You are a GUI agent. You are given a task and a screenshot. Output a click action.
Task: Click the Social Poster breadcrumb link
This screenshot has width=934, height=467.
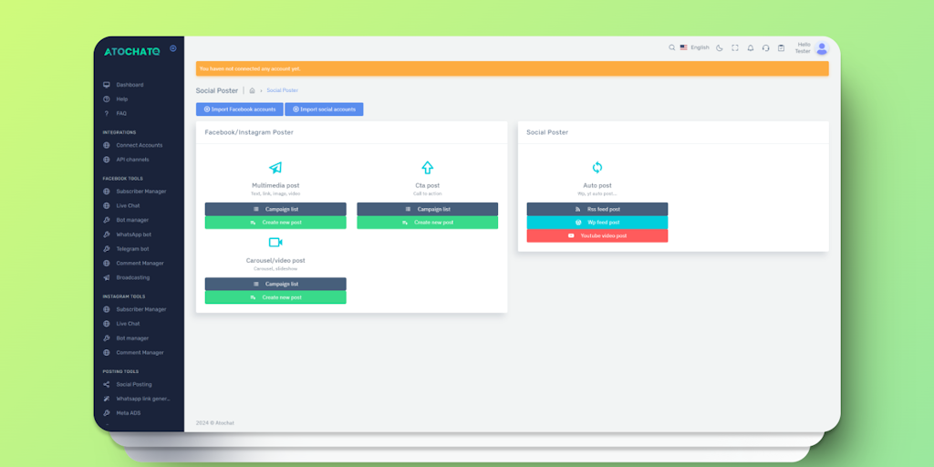pos(283,90)
